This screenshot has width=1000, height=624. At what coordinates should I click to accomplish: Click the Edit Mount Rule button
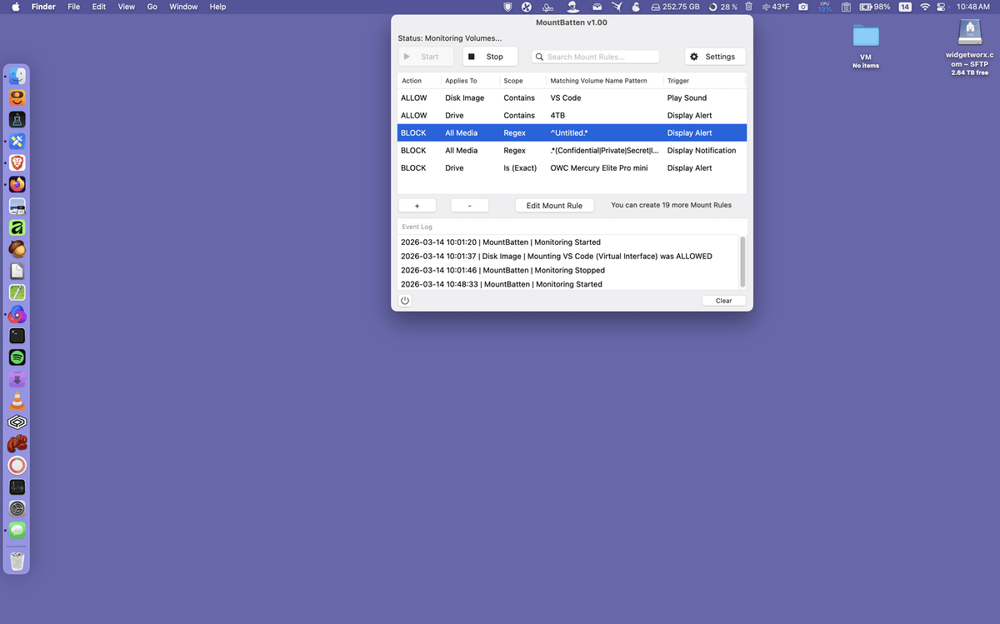point(554,206)
